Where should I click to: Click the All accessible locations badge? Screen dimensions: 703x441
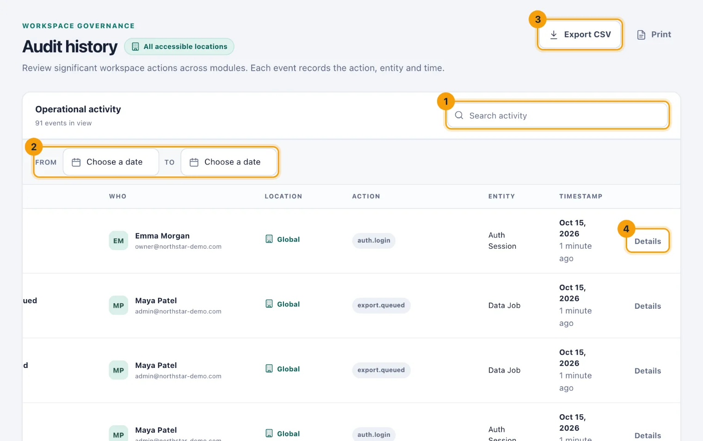pyautogui.click(x=179, y=47)
